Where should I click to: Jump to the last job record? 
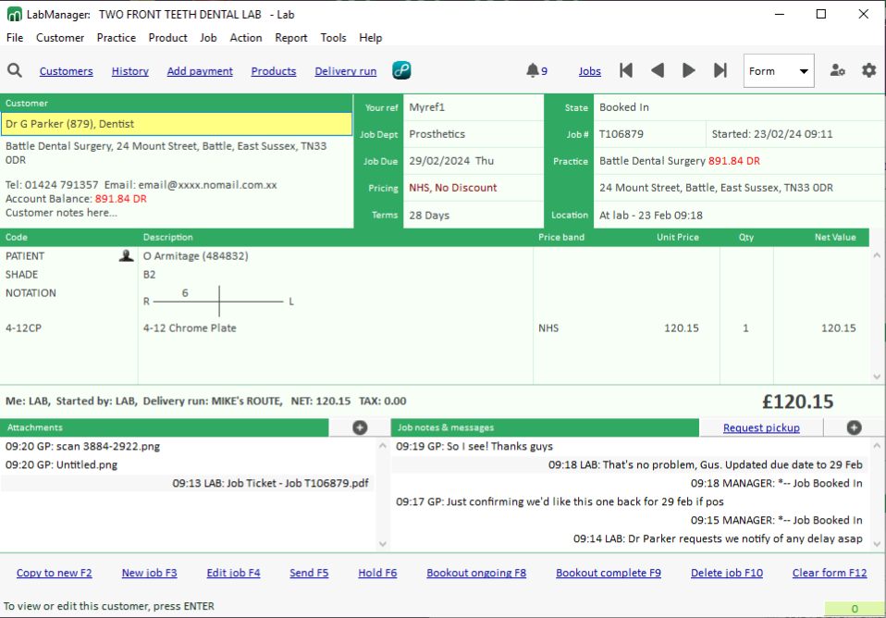(x=720, y=71)
